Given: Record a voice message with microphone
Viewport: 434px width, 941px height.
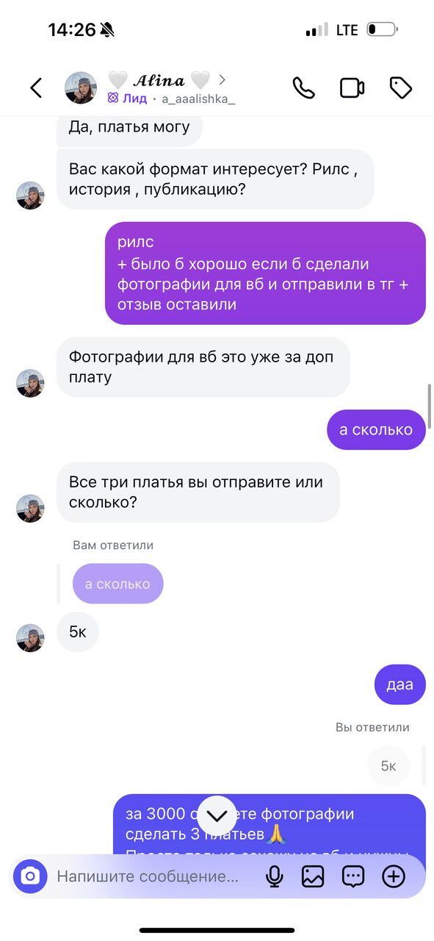Looking at the screenshot, I should click(x=275, y=876).
